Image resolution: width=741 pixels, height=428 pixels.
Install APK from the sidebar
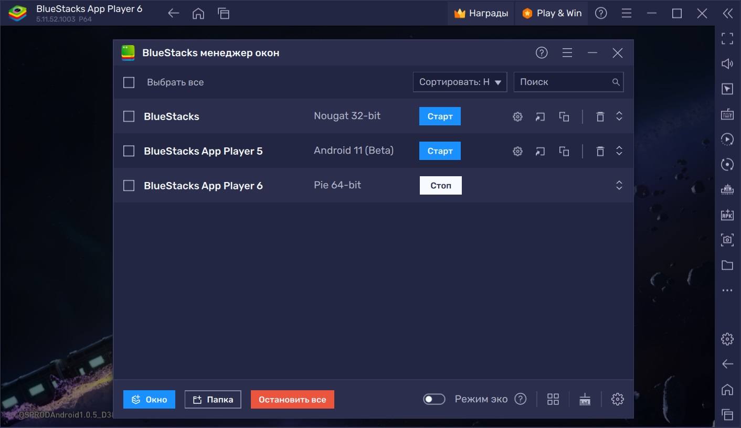727,215
